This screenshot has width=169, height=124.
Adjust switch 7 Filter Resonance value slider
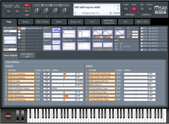tap(64, 96)
